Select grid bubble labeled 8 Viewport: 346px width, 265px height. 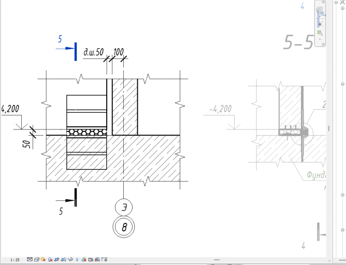(x=124, y=227)
